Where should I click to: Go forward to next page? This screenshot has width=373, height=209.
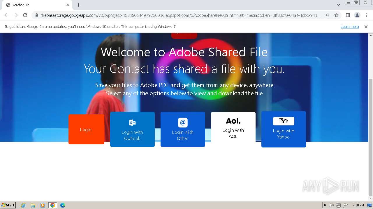click(16, 15)
